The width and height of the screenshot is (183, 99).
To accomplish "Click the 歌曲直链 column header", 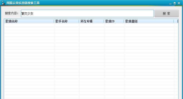I will (149, 21).
